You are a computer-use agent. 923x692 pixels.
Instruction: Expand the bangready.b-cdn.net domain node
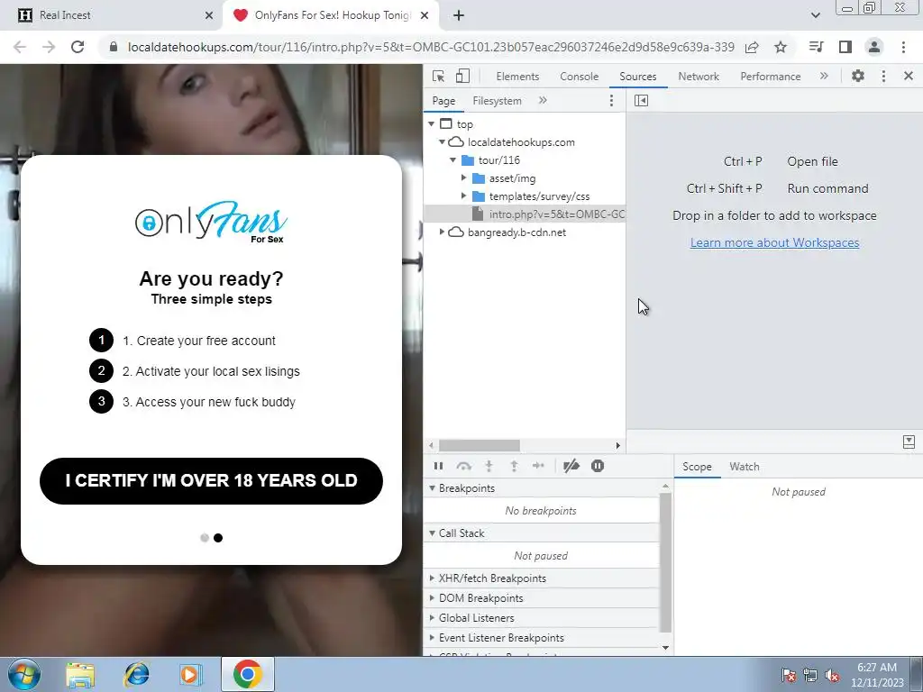442,232
